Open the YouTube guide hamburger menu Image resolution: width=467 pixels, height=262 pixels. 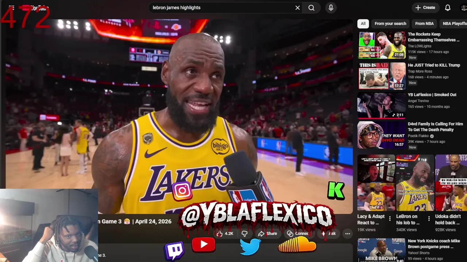[11, 8]
